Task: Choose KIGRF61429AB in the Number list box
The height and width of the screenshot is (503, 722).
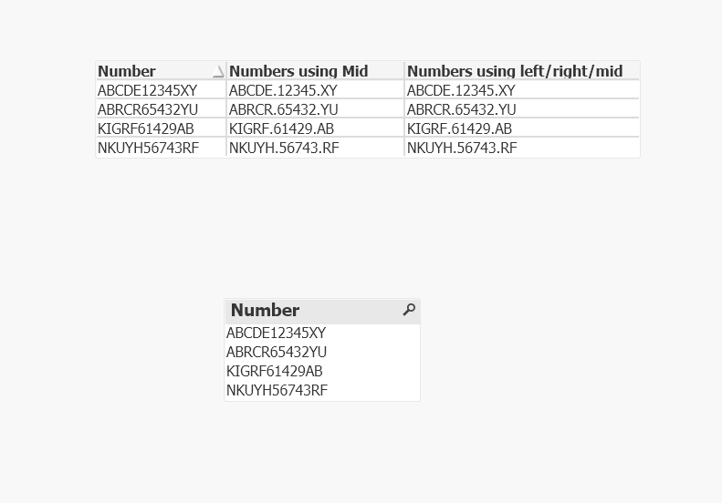Action: pos(274,371)
